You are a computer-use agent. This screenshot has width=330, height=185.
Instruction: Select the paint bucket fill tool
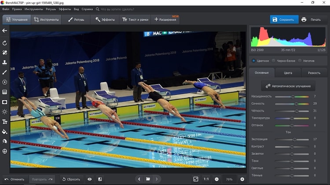point(5,131)
